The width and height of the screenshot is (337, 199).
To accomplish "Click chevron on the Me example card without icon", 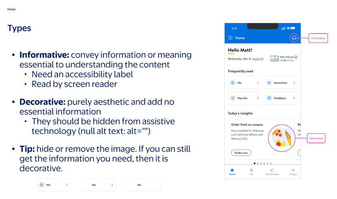I will click(x=112, y=185).
